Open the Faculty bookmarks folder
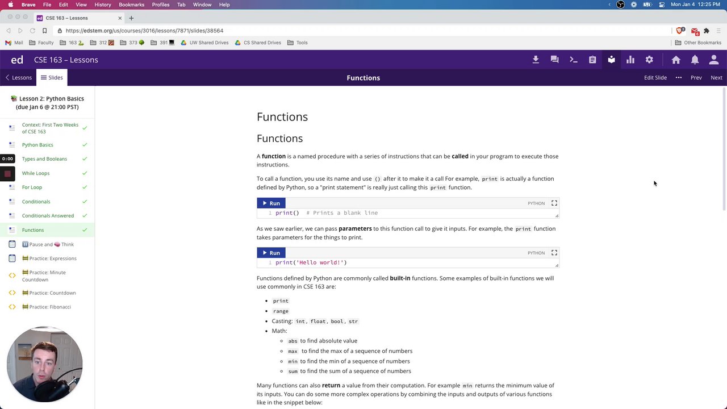 pos(41,43)
